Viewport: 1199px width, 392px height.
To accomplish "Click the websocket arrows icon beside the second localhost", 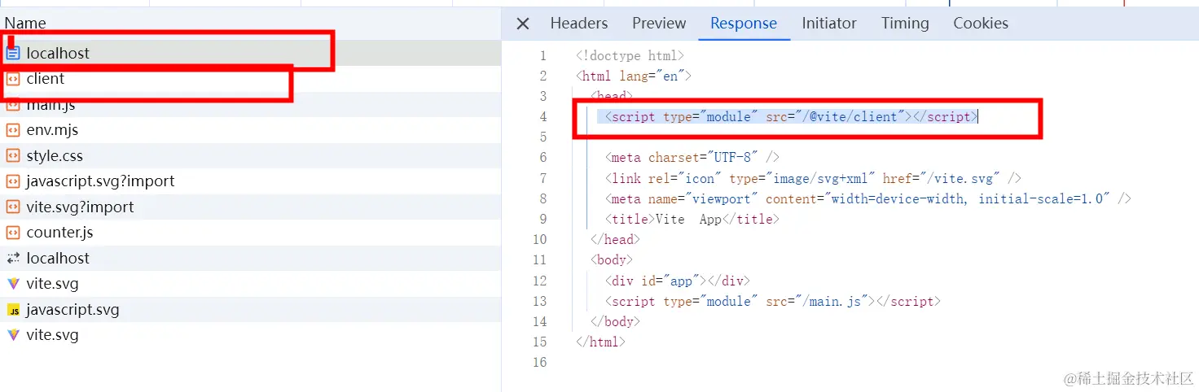I will (x=13, y=259).
